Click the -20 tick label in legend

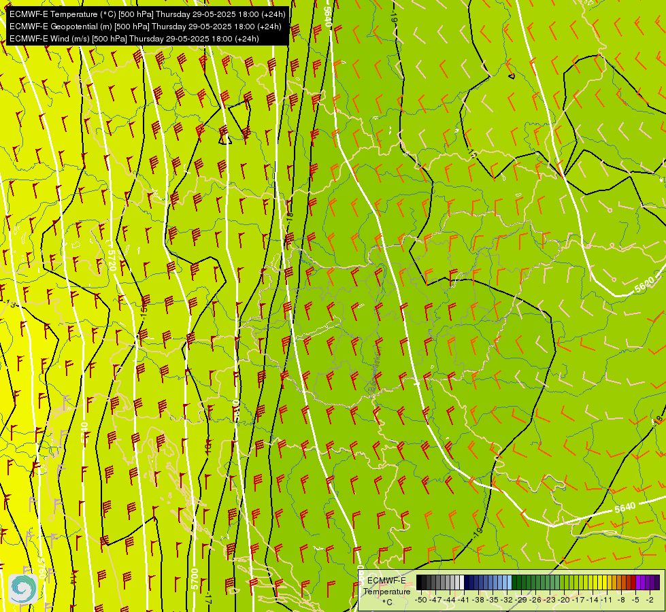tap(564, 600)
